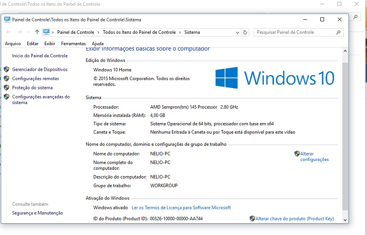Minimize the Sistema window
Viewport: 367px width, 235px height.
point(305,20)
